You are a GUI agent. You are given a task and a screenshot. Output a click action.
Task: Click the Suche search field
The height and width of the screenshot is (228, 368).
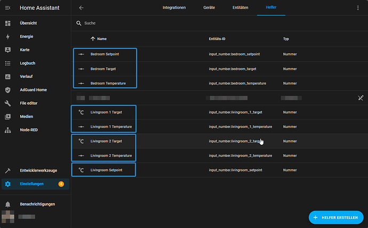pos(160,23)
